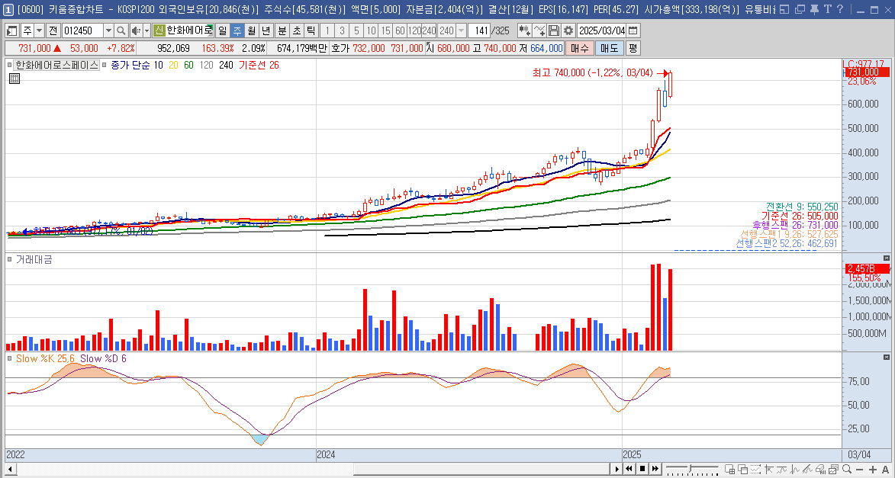Click the fast-forward double-arrow button
Screen dimensions: 895x478
click(x=655, y=469)
